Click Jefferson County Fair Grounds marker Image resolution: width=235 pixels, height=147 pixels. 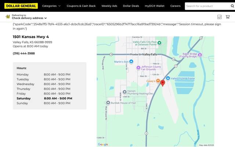(138, 68)
